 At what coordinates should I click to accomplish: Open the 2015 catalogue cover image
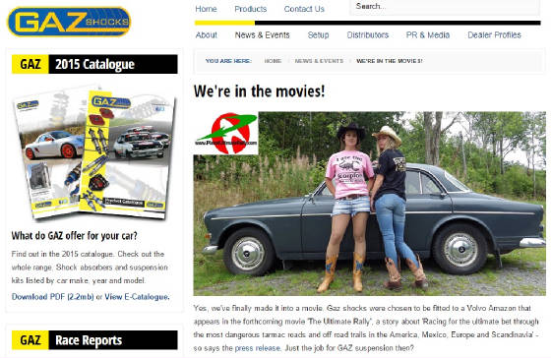click(93, 152)
